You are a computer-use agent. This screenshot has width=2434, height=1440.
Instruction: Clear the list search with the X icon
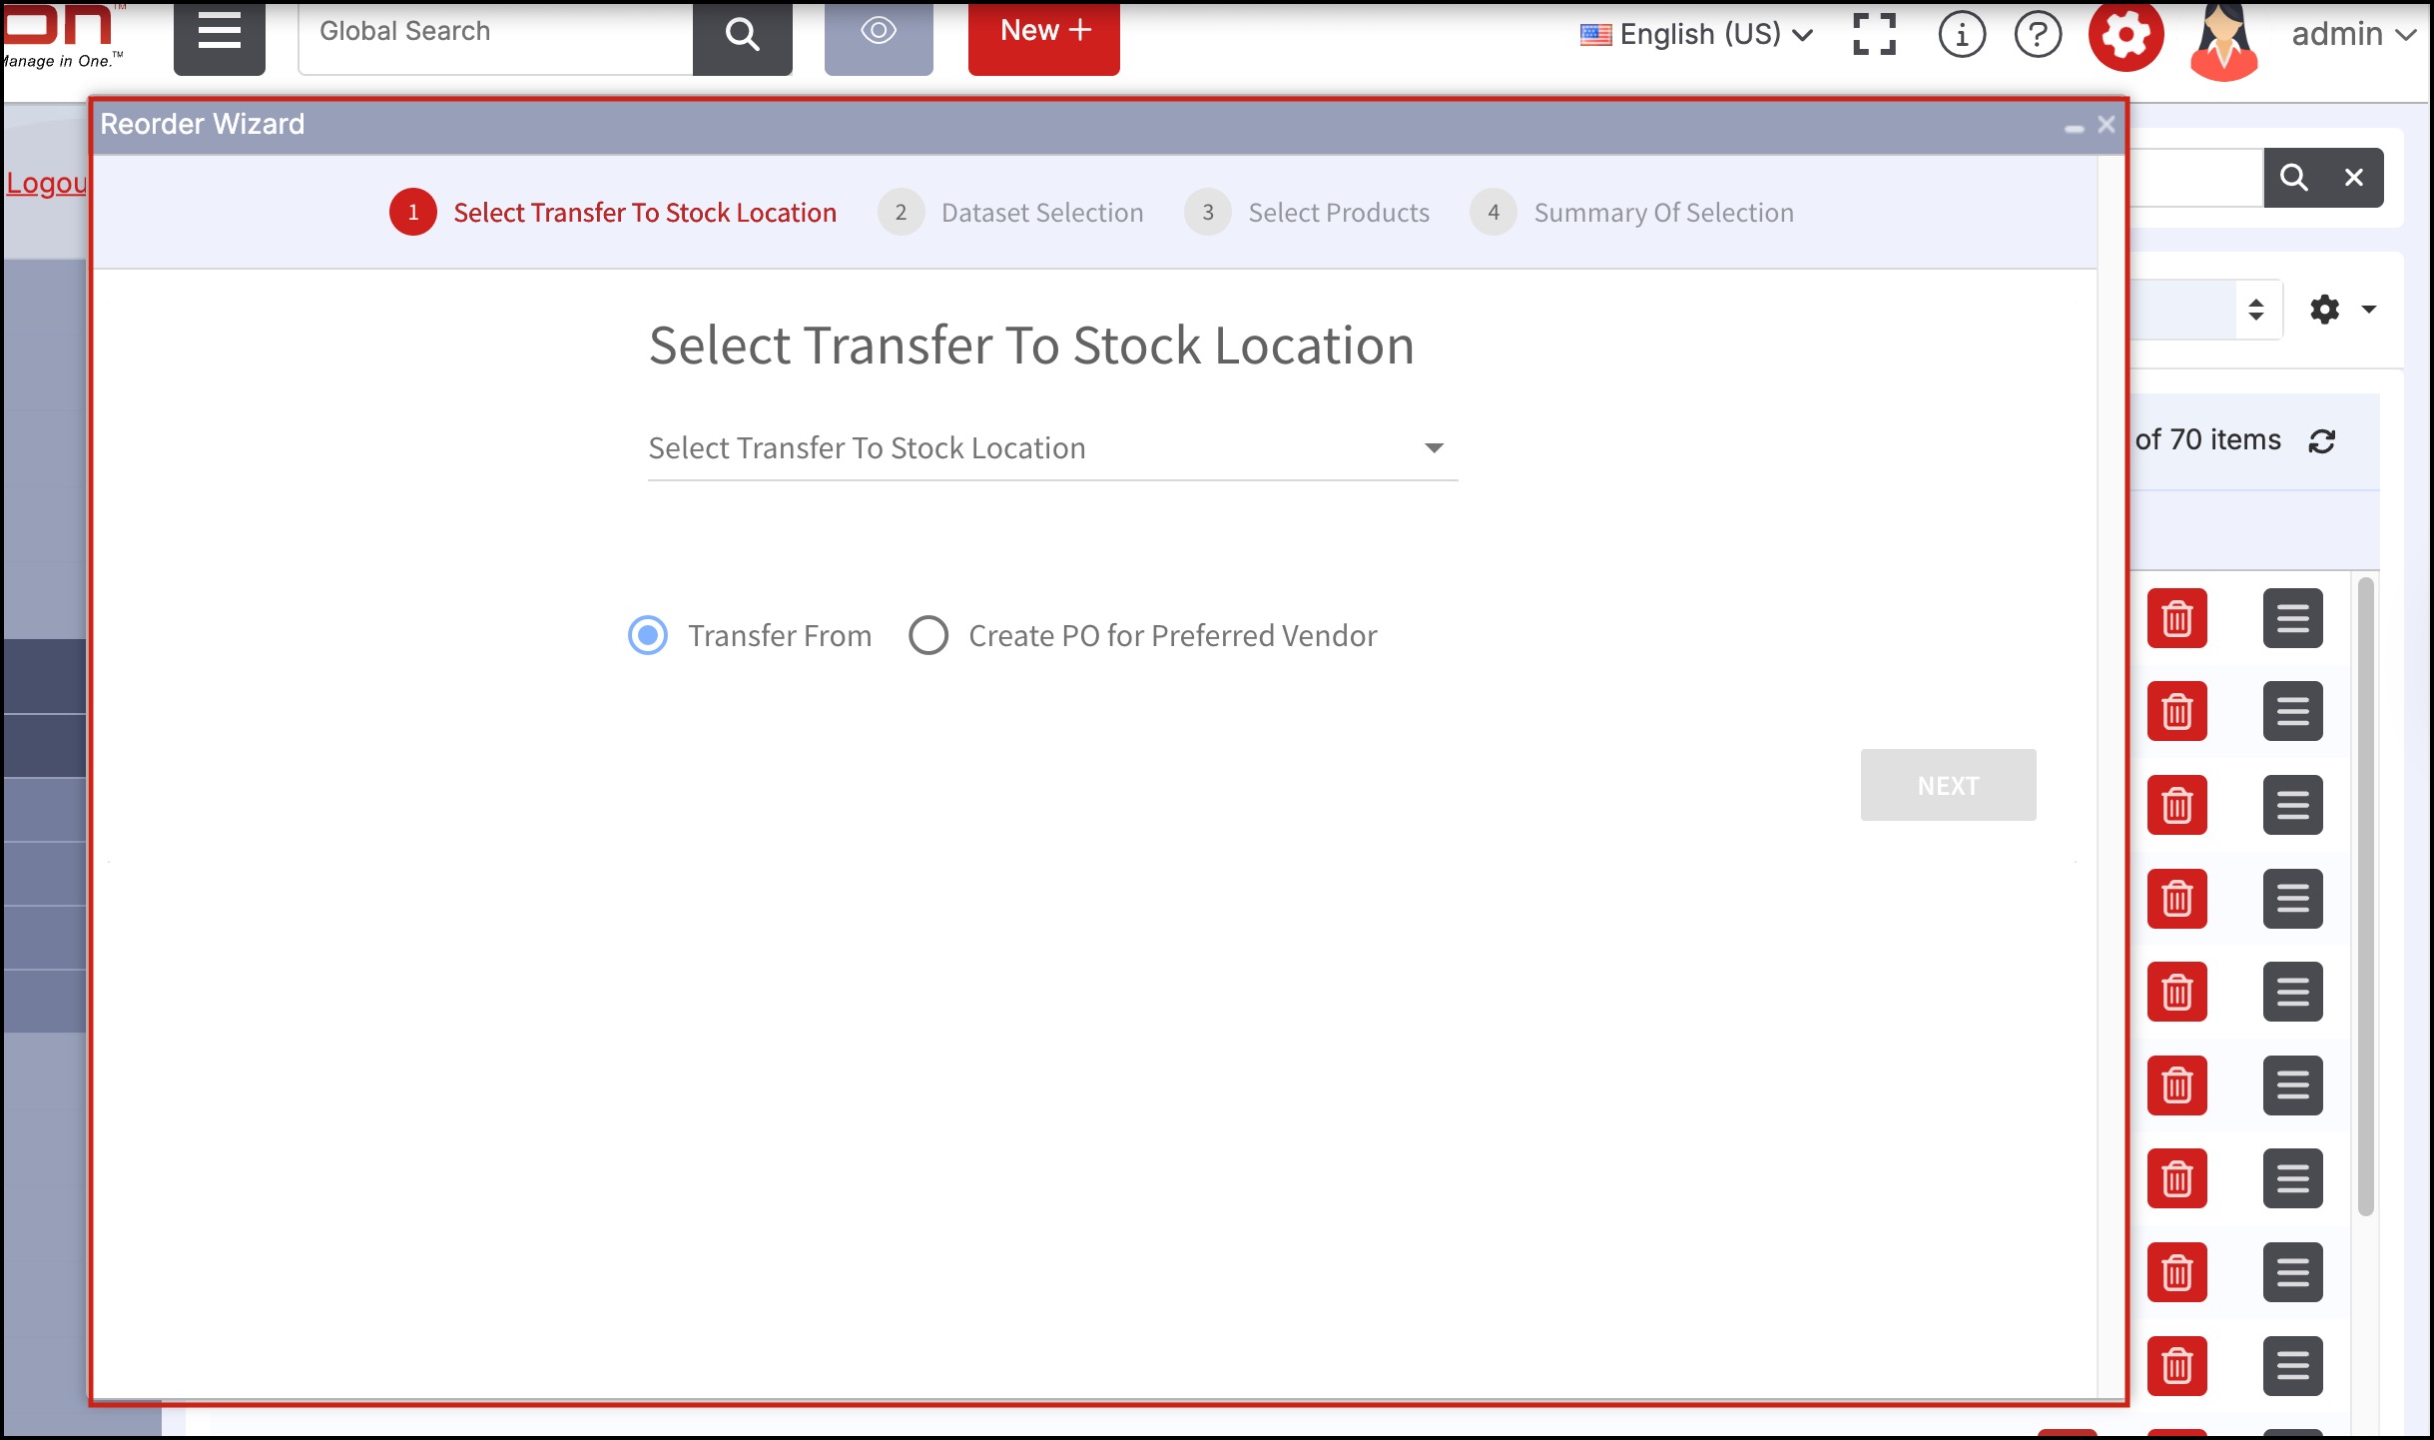point(2354,178)
